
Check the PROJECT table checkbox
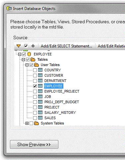(35, 107)
